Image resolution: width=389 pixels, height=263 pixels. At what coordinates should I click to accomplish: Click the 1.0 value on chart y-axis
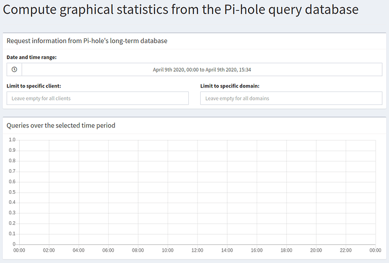pyautogui.click(x=12, y=140)
